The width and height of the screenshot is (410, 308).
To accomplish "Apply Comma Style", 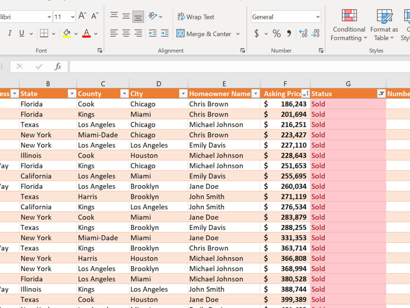I will (x=289, y=34).
